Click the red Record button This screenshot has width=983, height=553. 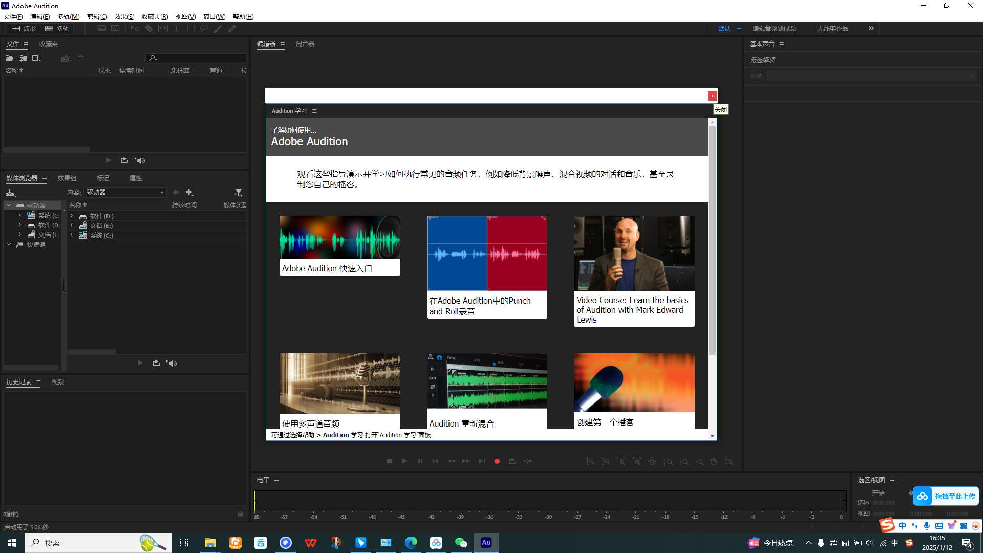point(497,461)
